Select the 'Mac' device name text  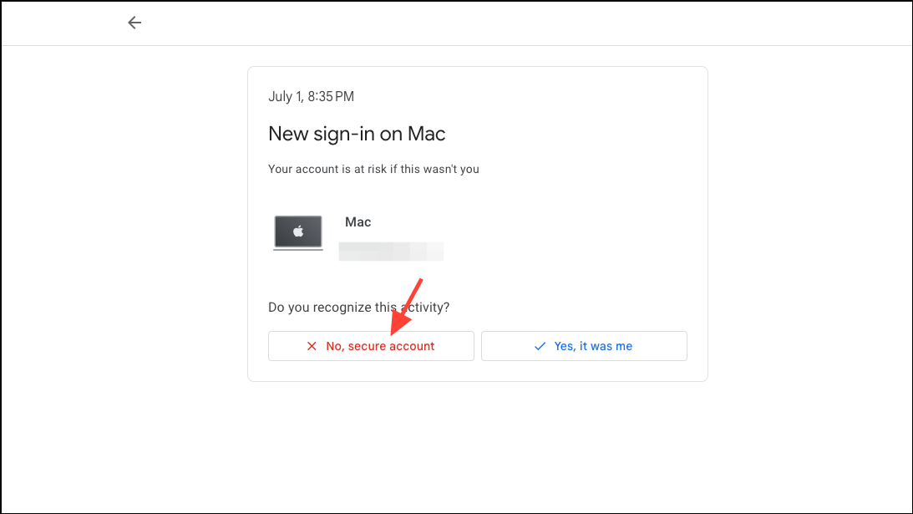[x=358, y=222]
